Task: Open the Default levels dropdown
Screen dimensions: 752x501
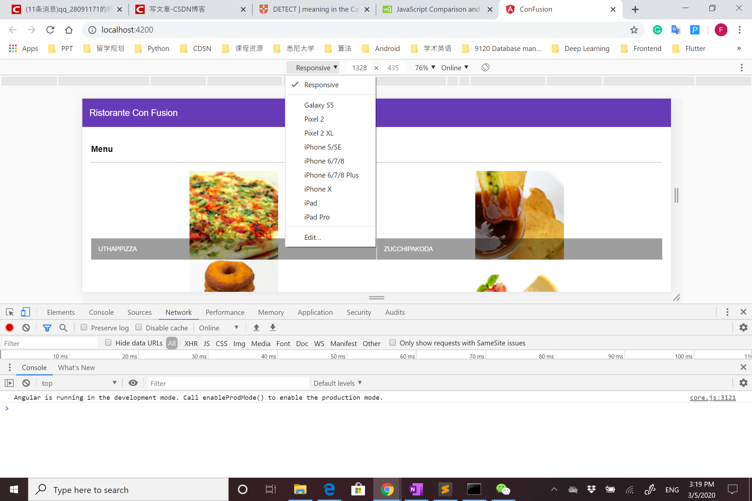Action: pyautogui.click(x=337, y=383)
